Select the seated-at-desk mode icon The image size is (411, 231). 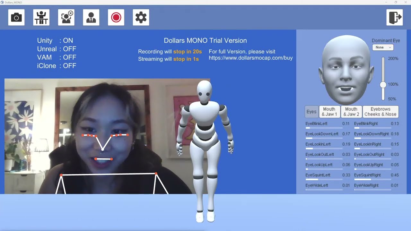[x=41, y=17]
